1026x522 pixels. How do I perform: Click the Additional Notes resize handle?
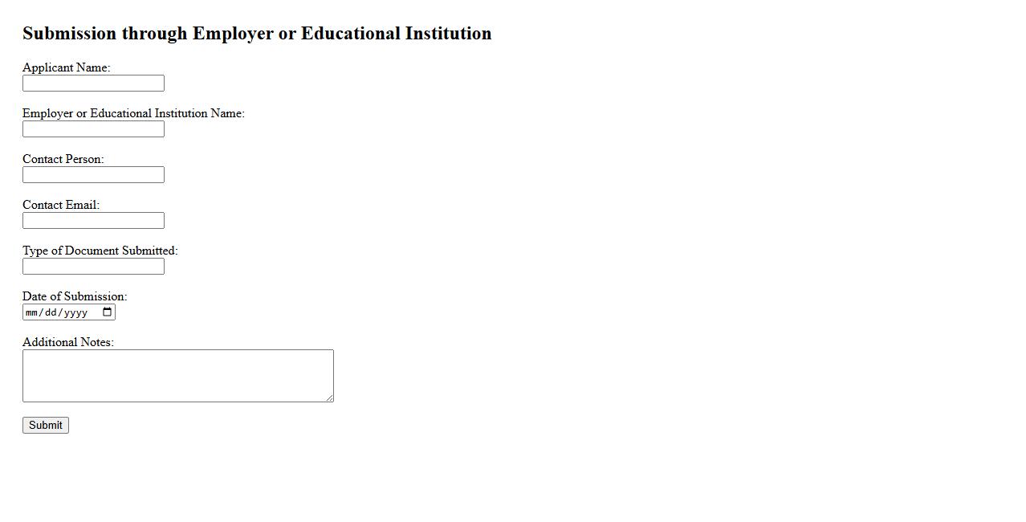pyautogui.click(x=329, y=398)
